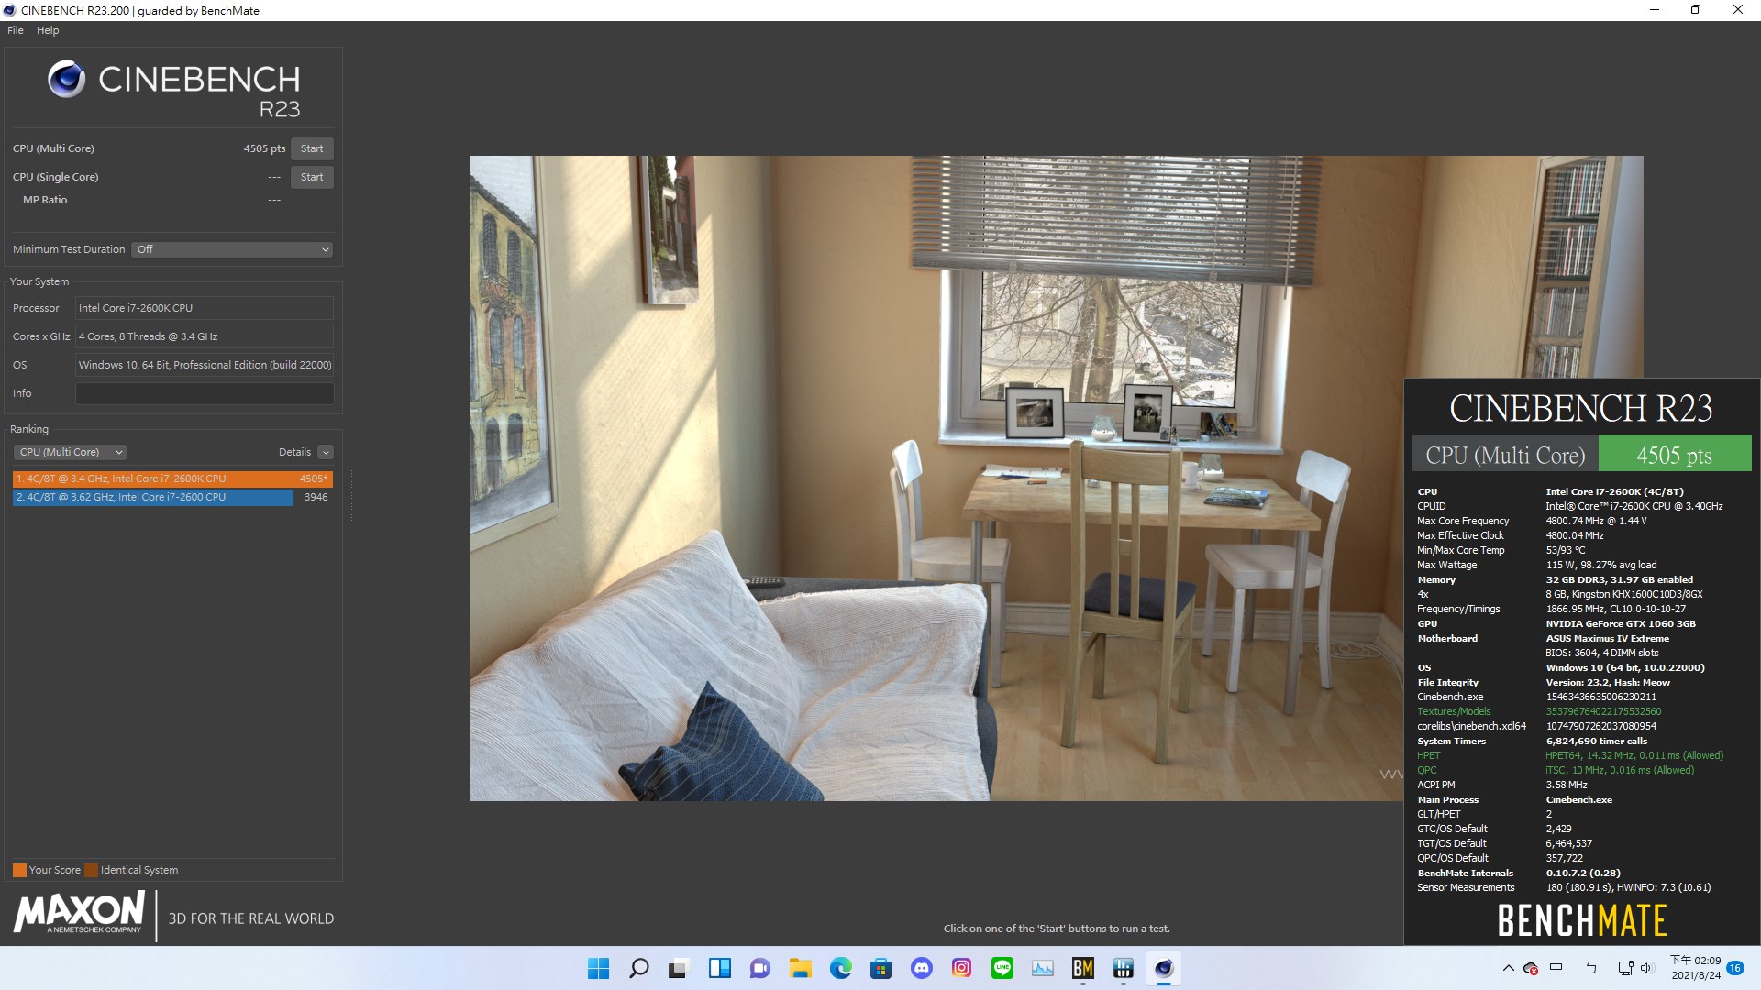Start the CPU Single Core test
Screen dimensions: 1761x990
312,177
